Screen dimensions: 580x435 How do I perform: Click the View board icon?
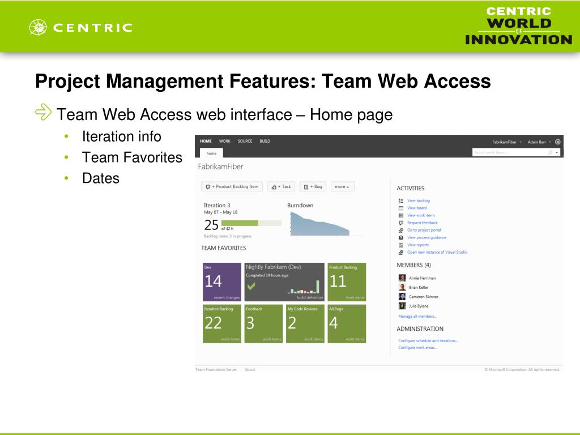(401, 208)
